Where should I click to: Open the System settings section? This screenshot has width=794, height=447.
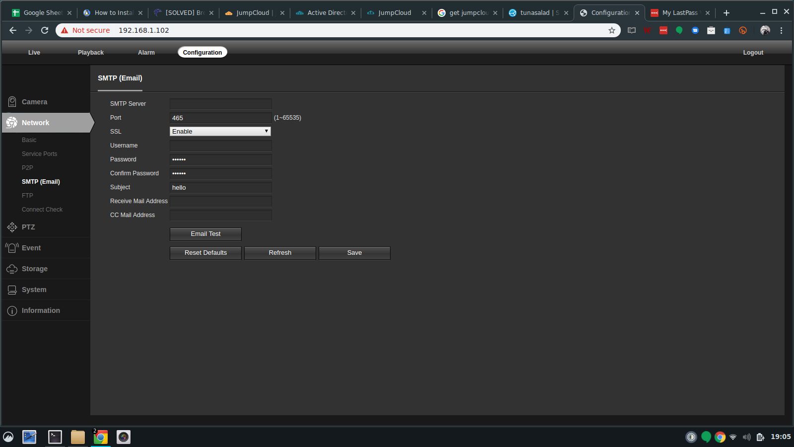tap(34, 290)
